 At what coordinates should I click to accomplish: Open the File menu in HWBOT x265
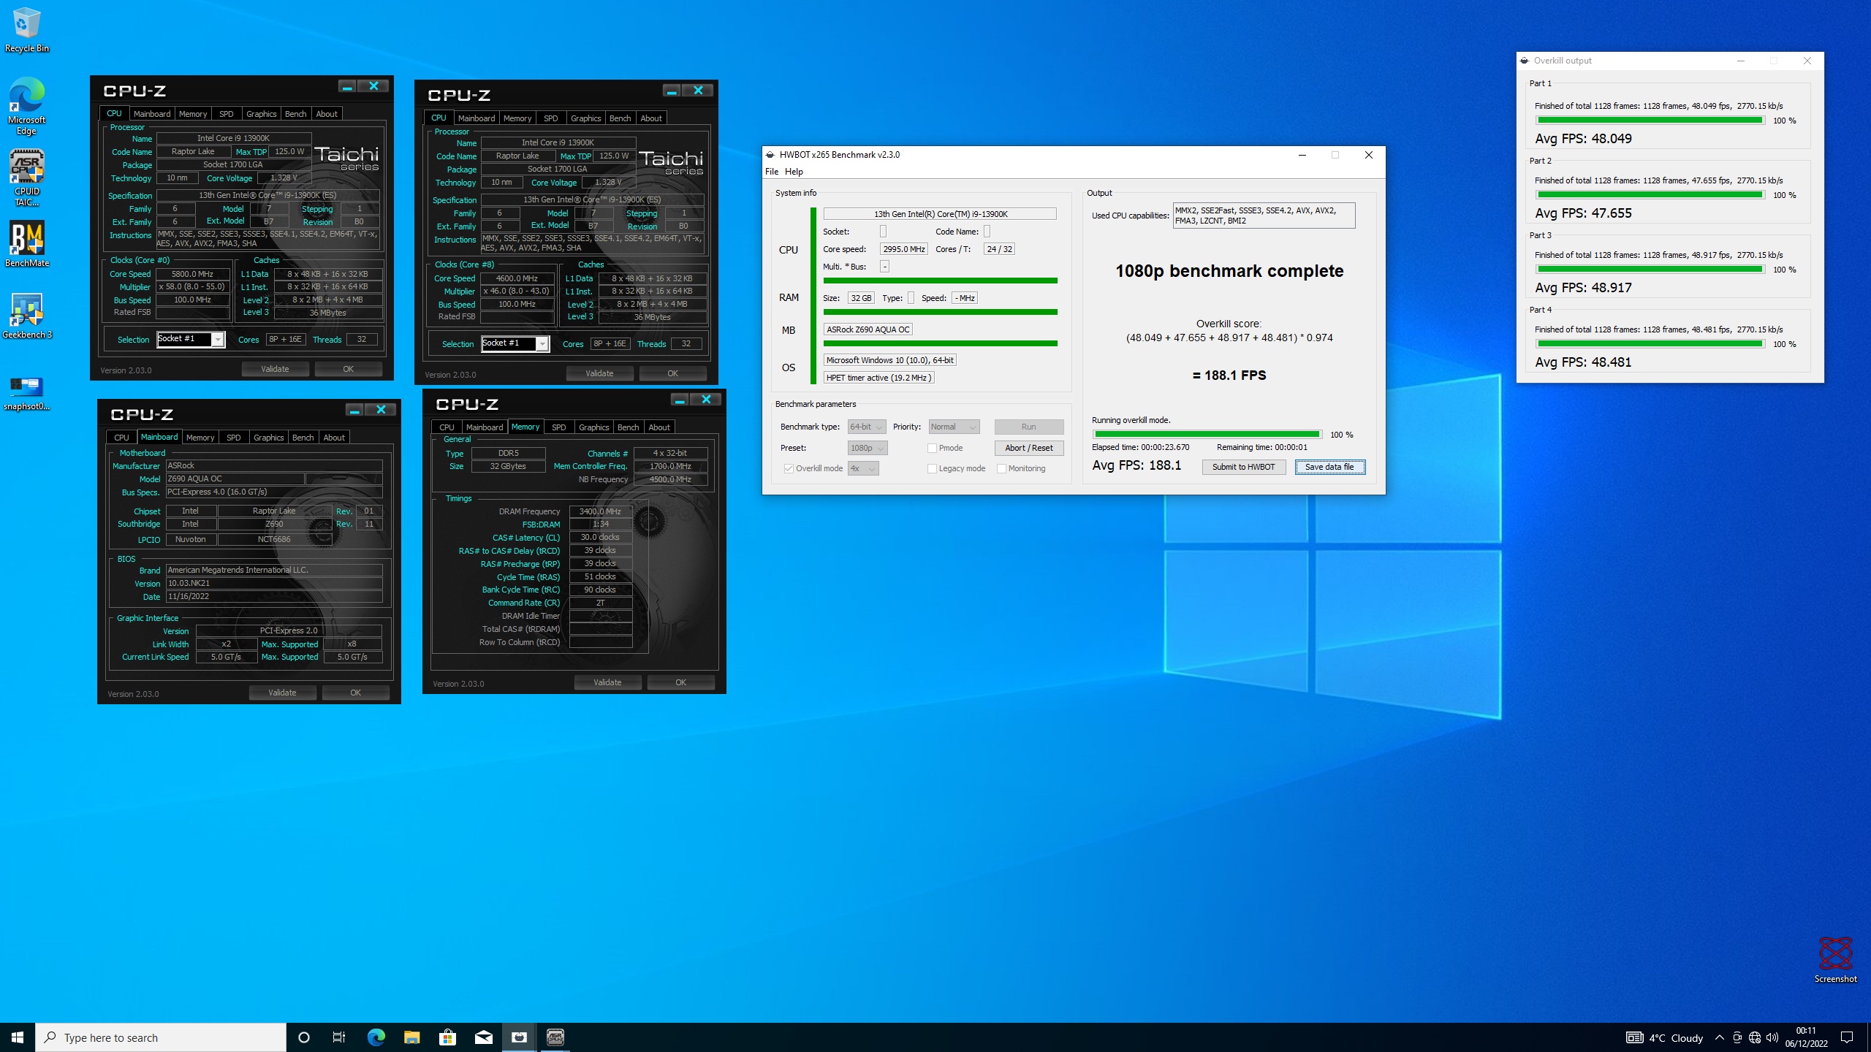(x=771, y=172)
